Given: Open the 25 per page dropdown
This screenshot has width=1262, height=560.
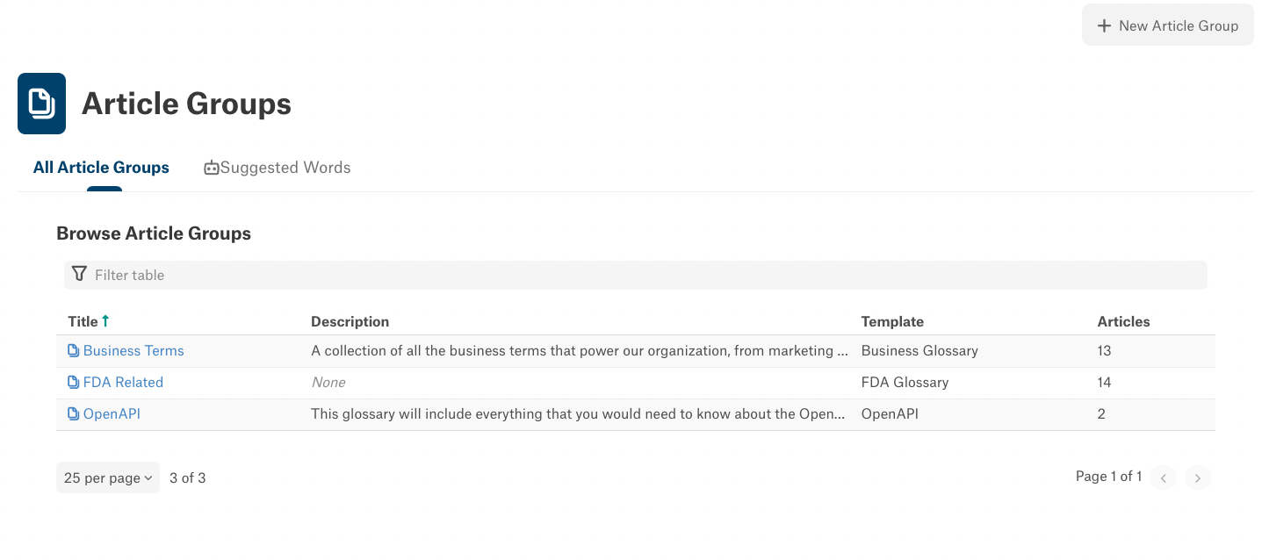Looking at the screenshot, I should tap(108, 477).
